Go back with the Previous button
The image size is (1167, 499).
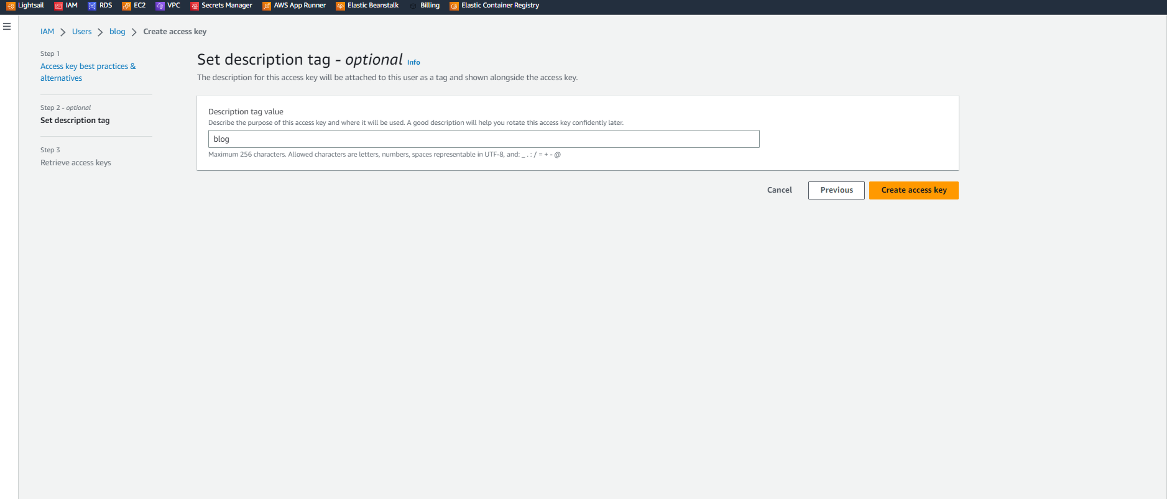(x=836, y=190)
